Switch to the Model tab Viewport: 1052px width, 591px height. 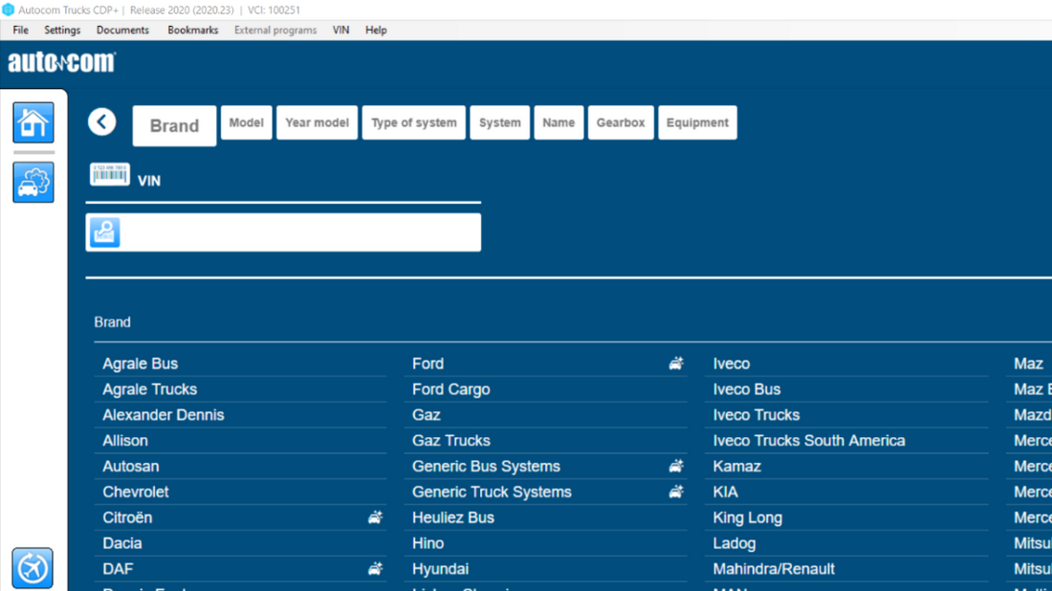pos(246,122)
